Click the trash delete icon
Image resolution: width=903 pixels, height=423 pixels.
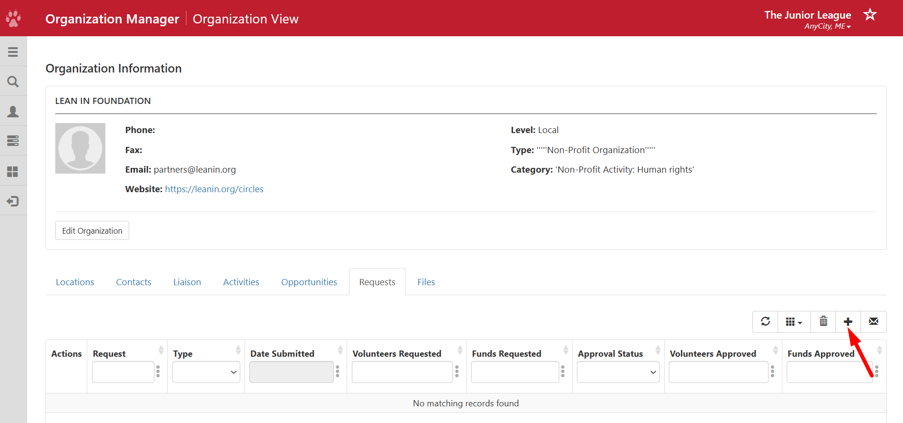(823, 321)
